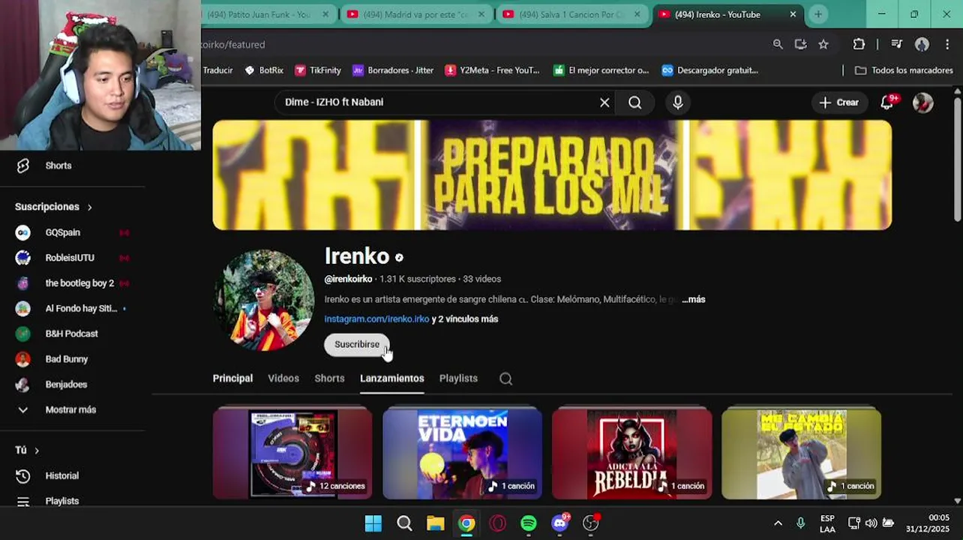The width and height of the screenshot is (963, 540).
Task: Open the Crear button
Action: (x=838, y=103)
